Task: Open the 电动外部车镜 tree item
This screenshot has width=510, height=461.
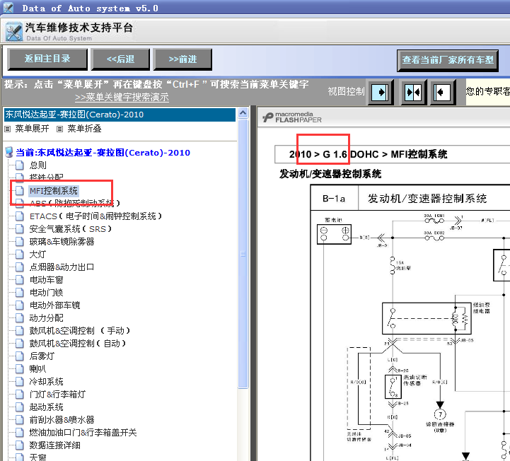Action: pos(54,305)
